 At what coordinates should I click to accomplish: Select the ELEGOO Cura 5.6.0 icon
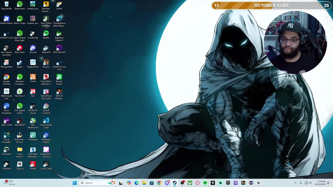click(x=59, y=65)
